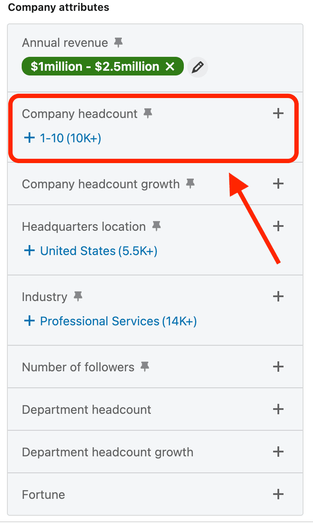
Task: Expand the Department headcount filter
Action: [278, 409]
